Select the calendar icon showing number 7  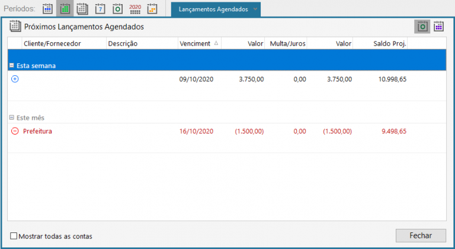pyautogui.click(x=100, y=9)
